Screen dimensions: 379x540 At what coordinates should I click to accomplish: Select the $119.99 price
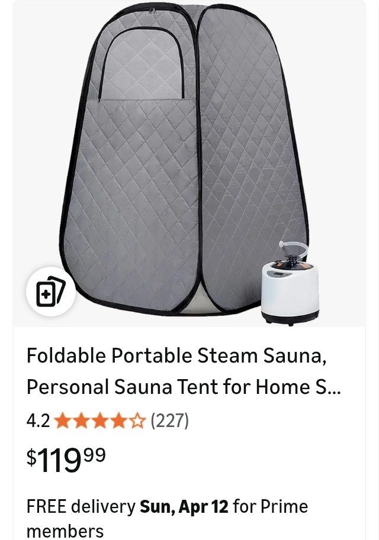point(66,460)
